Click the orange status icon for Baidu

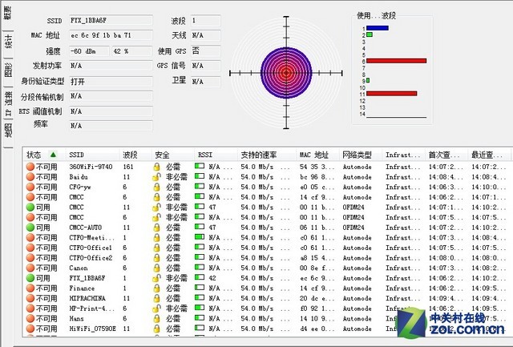click(30, 177)
